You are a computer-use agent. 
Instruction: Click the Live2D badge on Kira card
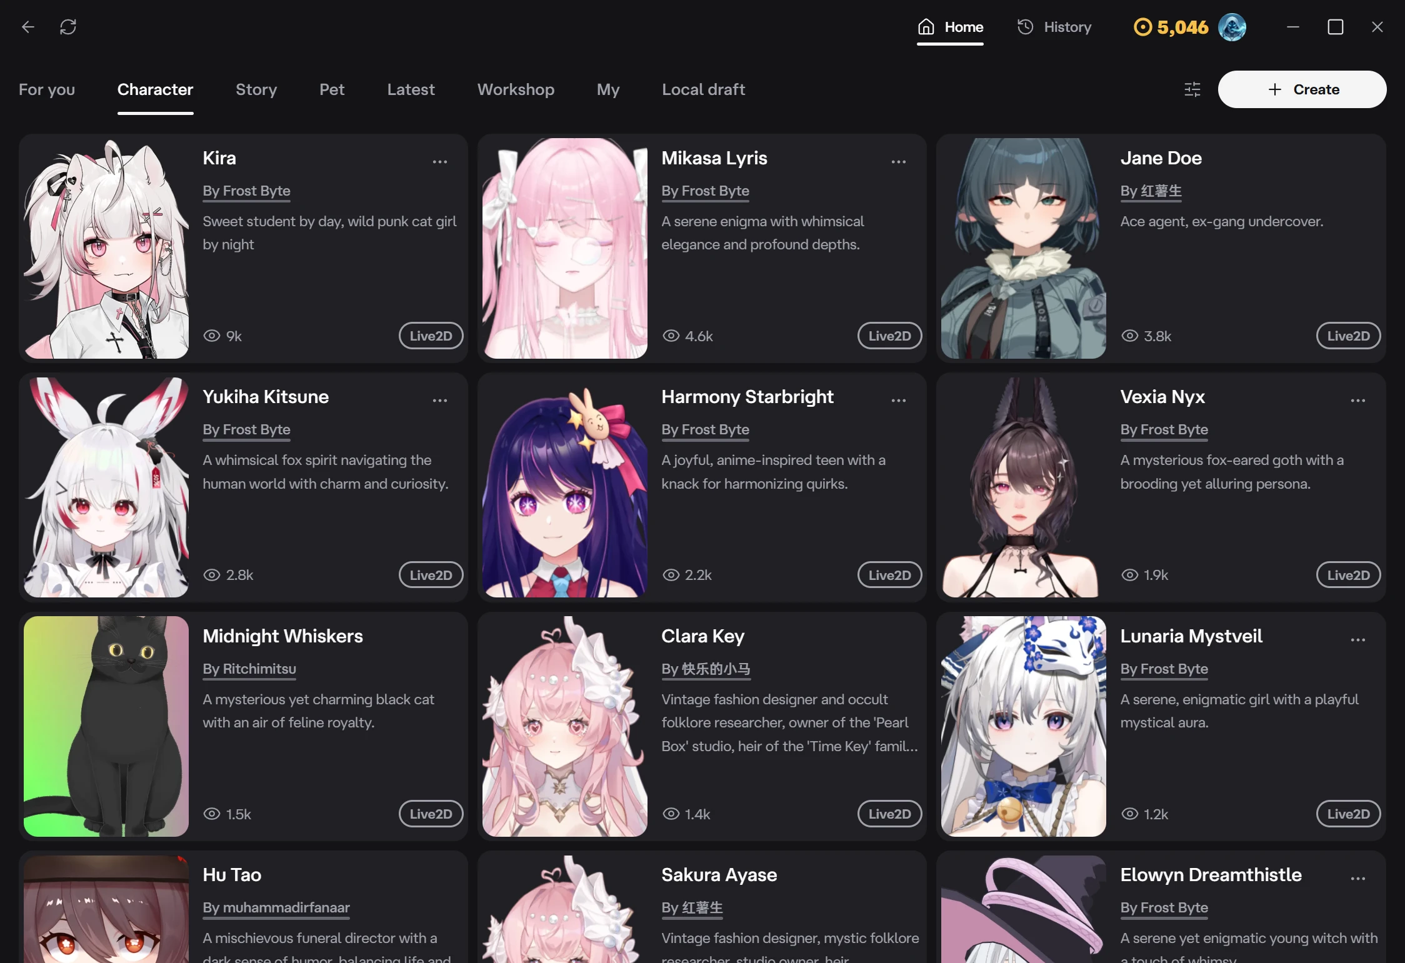click(431, 336)
